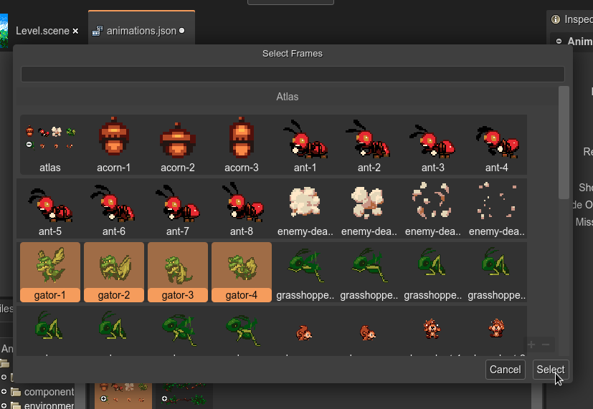Focus the Select Frames filter field
The width and height of the screenshot is (593, 409).
click(x=293, y=74)
